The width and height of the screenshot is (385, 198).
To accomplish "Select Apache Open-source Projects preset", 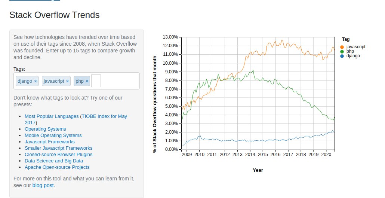I will [x=57, y=167].
